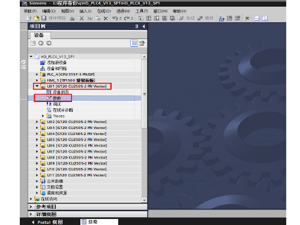The height and width of the screenshot is (225, 300).
Task: Open the 项目(P) menu
Action: point(30,11)
